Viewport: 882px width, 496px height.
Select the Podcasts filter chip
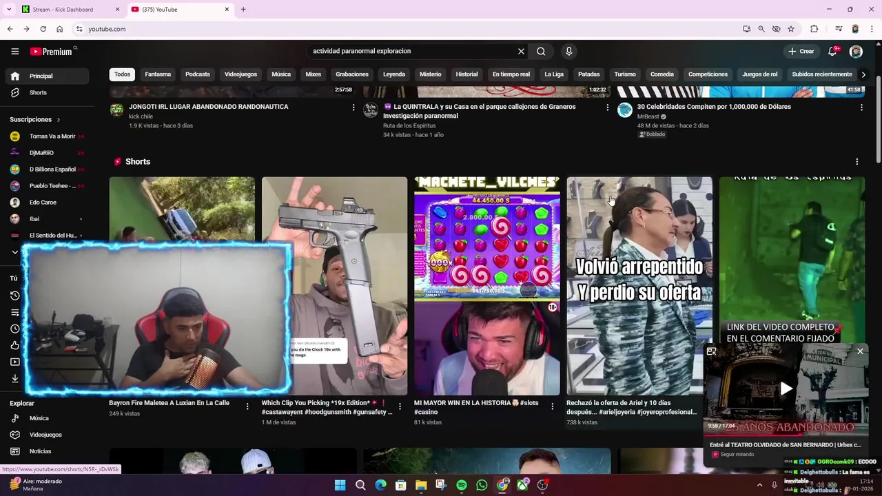coord(198,74)
